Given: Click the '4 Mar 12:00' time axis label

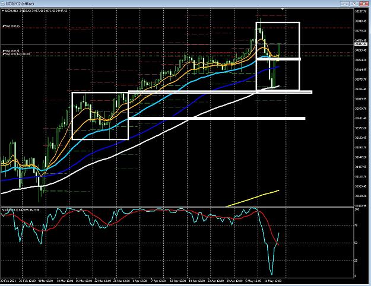Looking at the screenshot, I should click(46, 281).
